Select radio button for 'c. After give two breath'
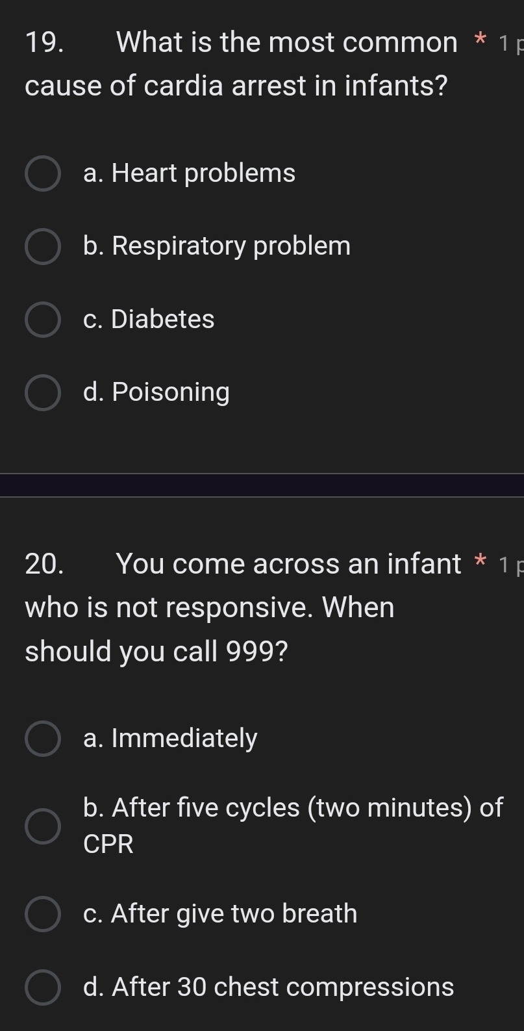The image size is (524, 1031). click(42, 914)
